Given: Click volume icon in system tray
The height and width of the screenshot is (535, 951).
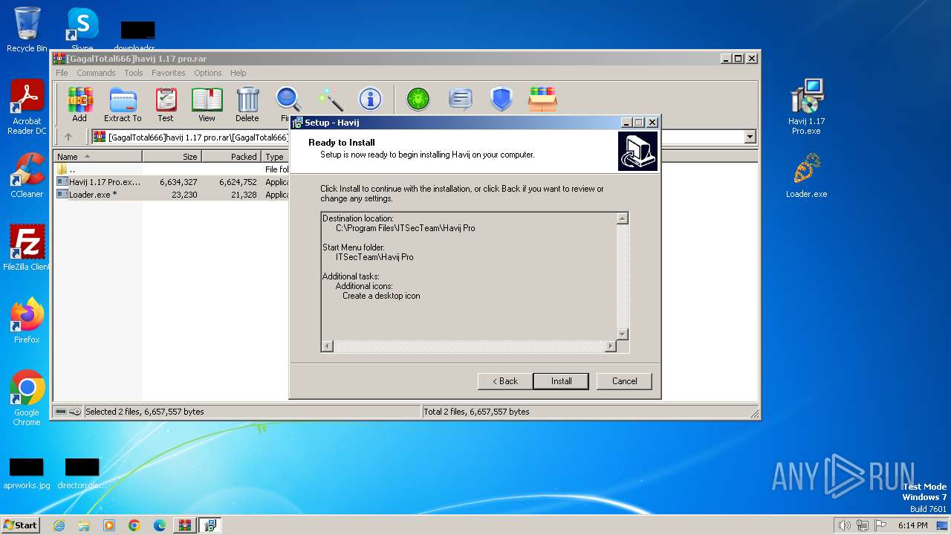Looking at the screenshot, I should (844, 525).
